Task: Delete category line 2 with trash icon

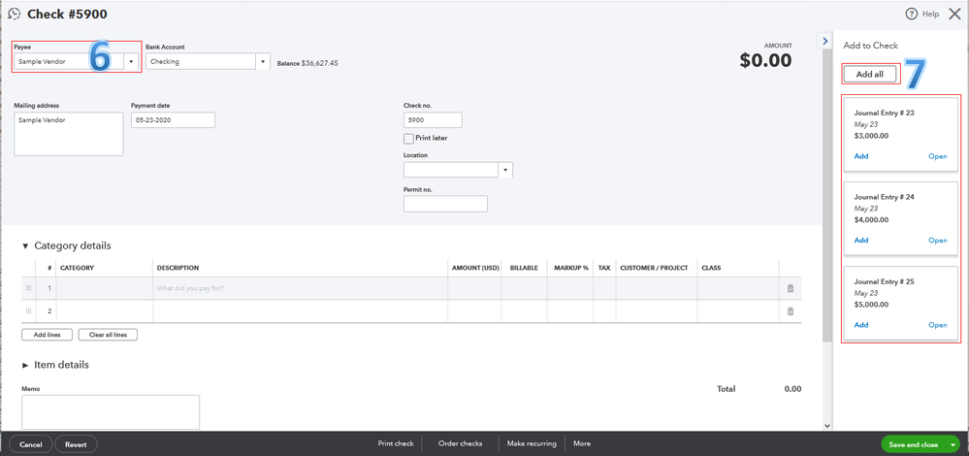Action: pyautogui.click(x=790, y=311)
